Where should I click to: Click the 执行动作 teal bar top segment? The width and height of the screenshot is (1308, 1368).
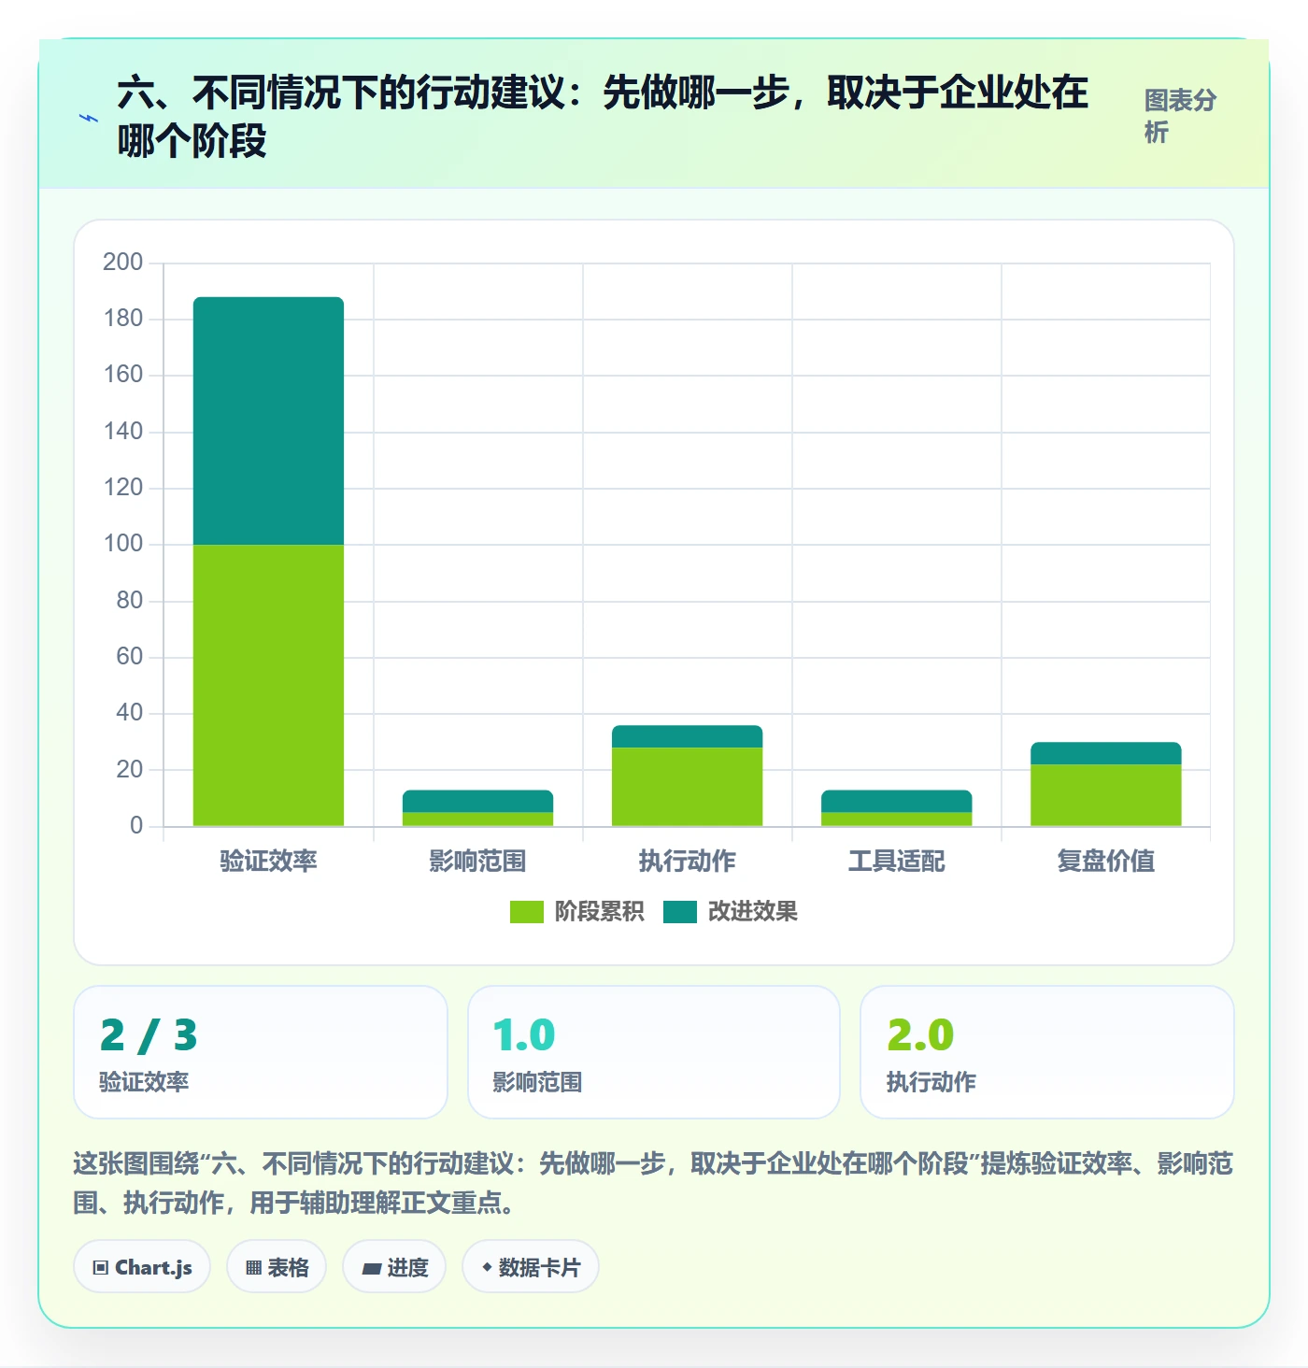(687, 736)
